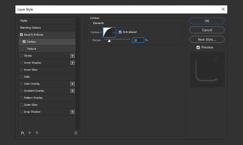
Task: Click the effects list scrollbar
Action: coord(78,73)
